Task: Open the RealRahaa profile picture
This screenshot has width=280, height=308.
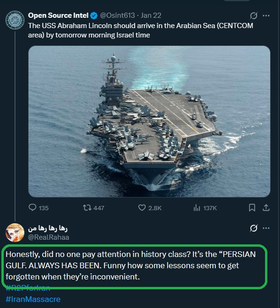Action: (x=15, y=233)
